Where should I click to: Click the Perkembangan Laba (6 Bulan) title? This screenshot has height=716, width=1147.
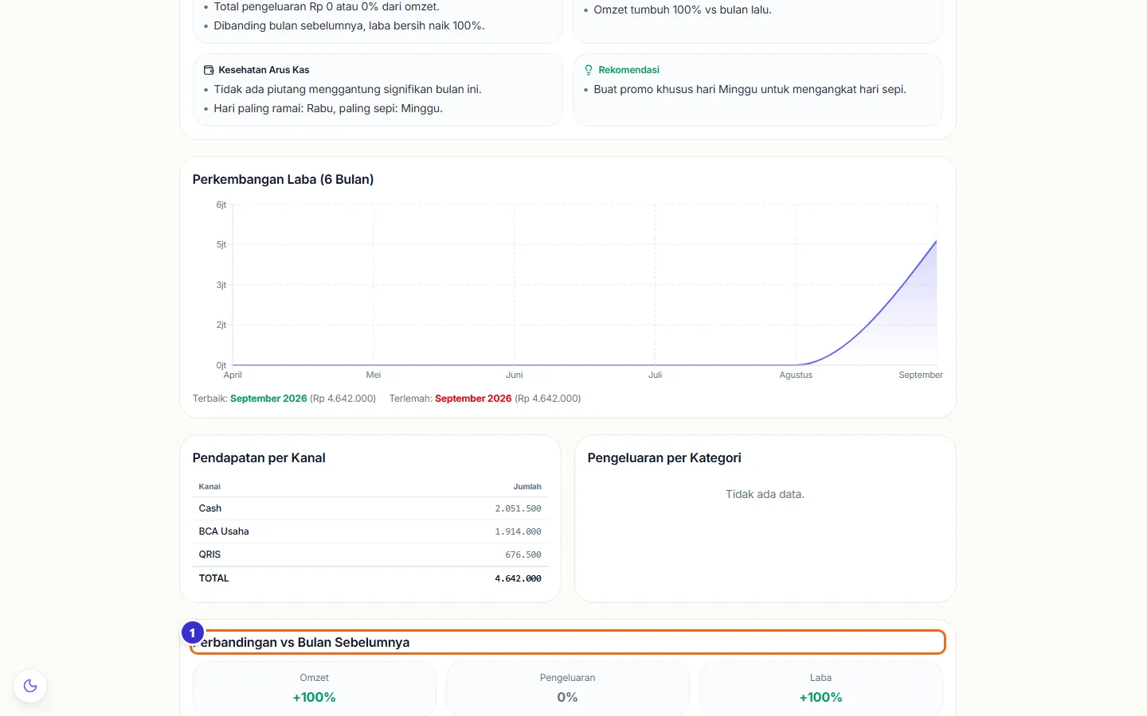(283, 180)
